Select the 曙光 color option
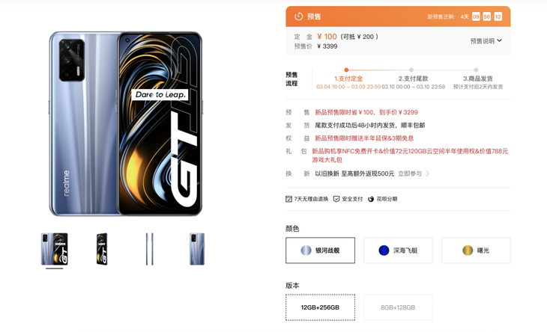Image resolution: width=547 pixels, height=332 pixels. [x=476, y=250]
